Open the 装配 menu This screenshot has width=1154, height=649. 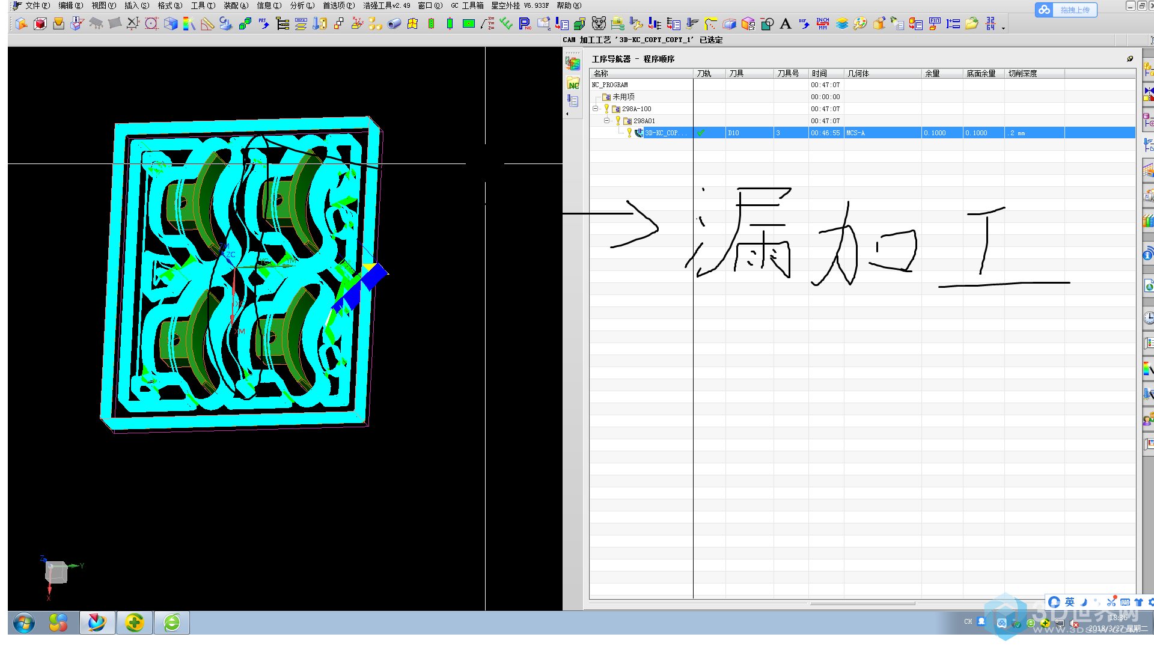236,5
